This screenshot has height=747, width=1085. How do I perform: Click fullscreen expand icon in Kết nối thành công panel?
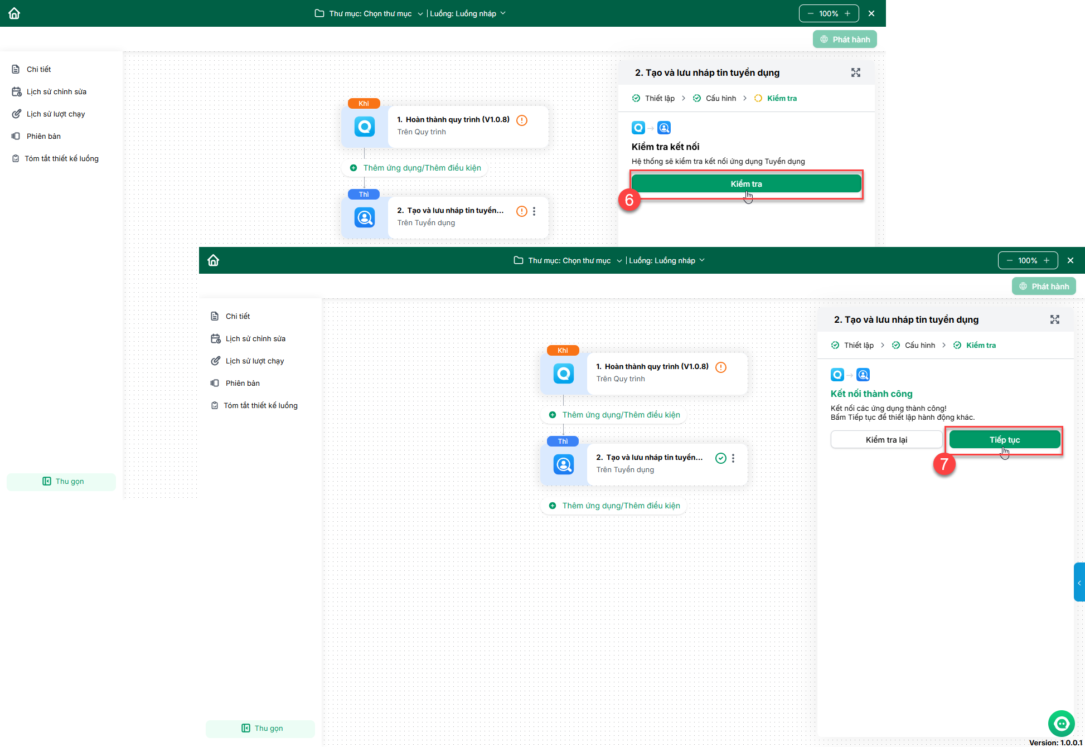pos(1054,319)
